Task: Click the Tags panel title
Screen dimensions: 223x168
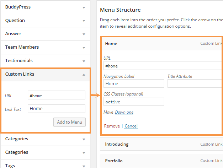Action: (10, 166)
